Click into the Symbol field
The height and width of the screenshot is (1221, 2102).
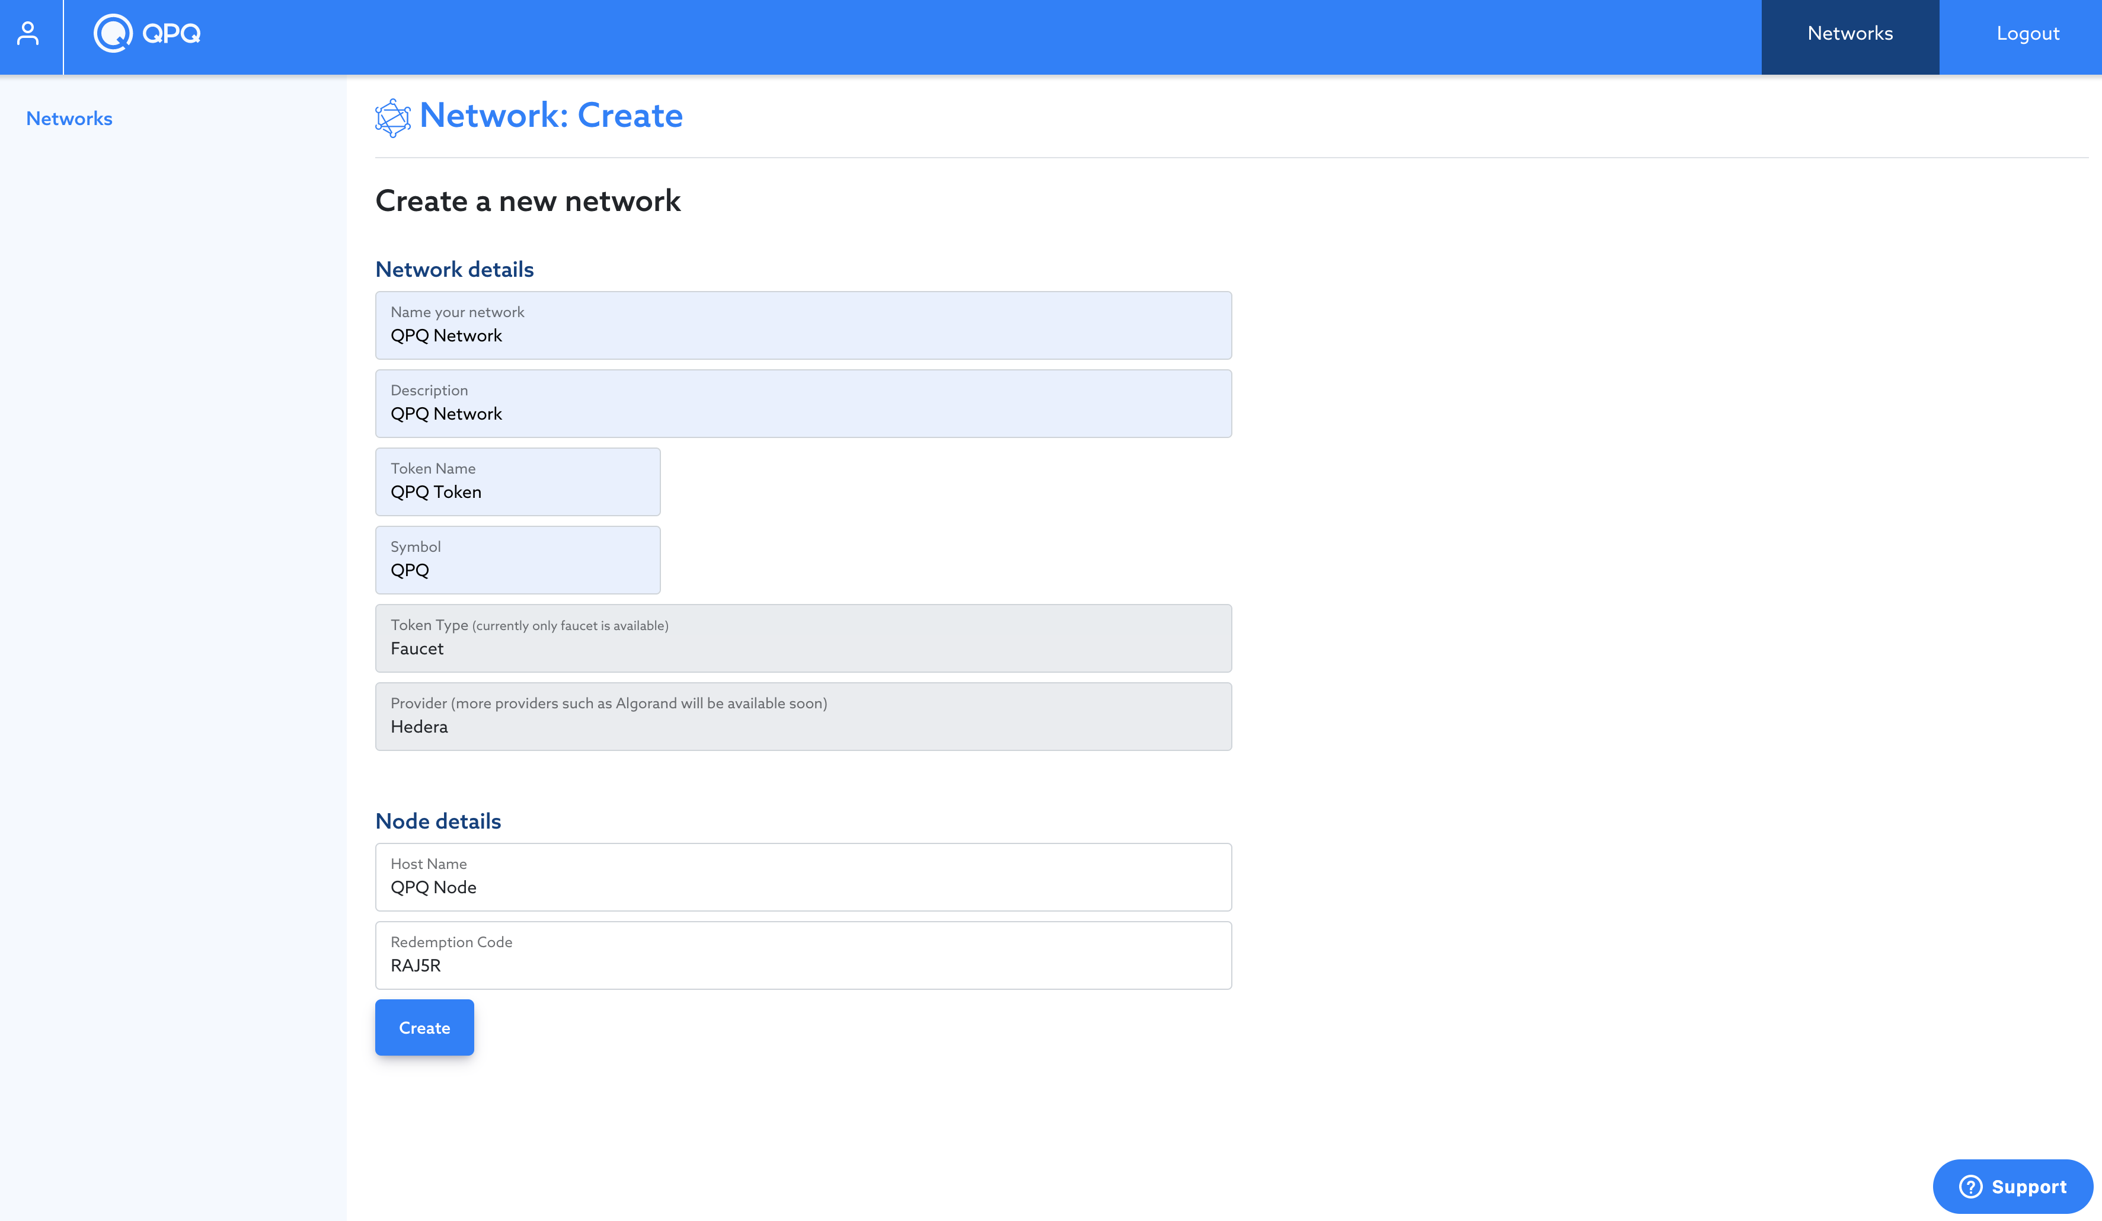517,560
